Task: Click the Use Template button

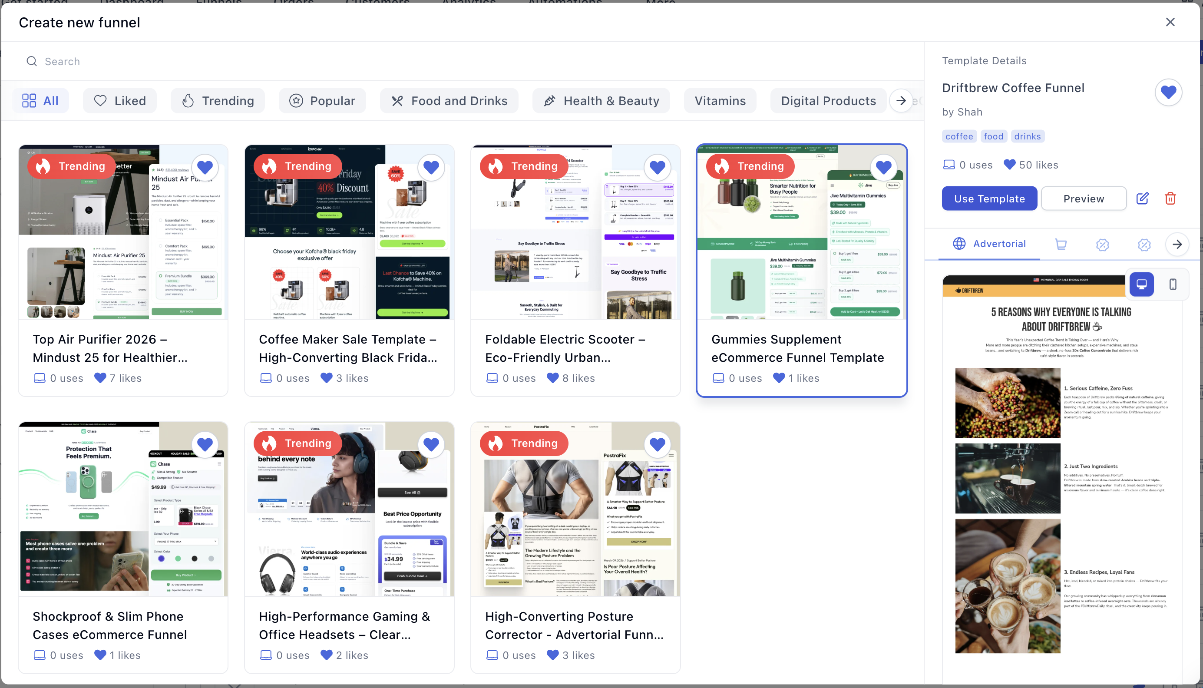Action: 989,198
